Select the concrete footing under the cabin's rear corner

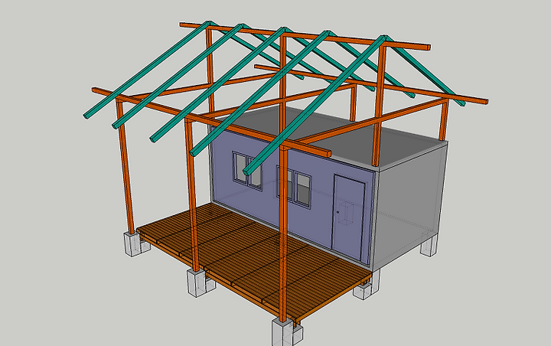coord(429,246)
